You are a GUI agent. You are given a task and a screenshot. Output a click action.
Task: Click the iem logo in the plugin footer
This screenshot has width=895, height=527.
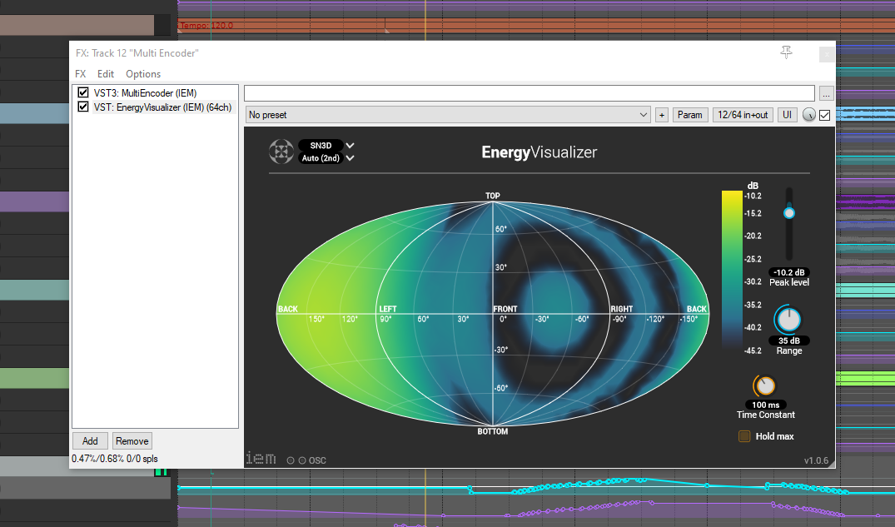(261, 458)
